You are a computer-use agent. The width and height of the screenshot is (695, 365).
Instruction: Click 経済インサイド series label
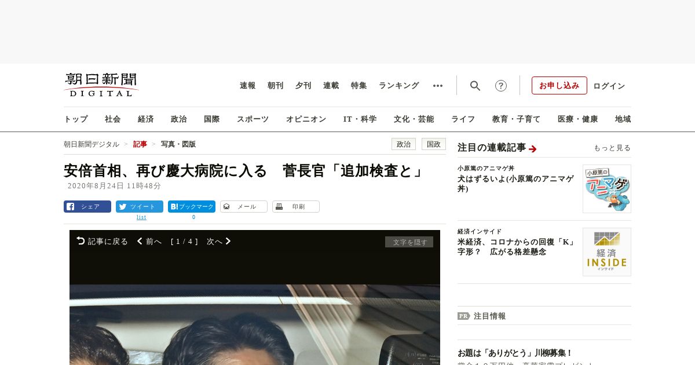click(x=480, y=231)
